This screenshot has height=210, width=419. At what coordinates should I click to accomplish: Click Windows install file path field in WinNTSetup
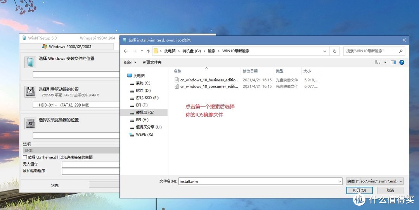click(76, 74)
